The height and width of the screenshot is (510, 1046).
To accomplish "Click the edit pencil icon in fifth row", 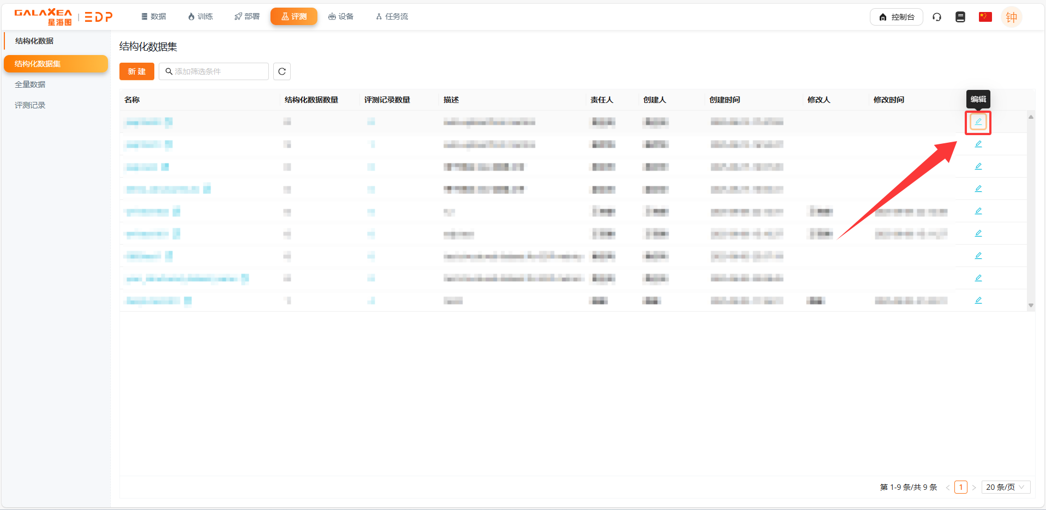I will (x=978, y=211).
